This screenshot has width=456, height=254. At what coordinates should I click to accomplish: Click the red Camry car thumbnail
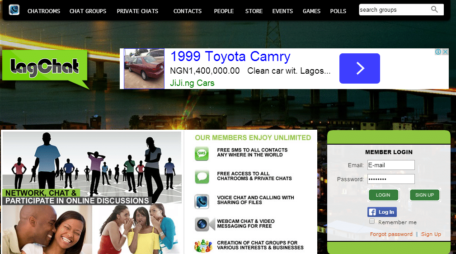tap(144, 69)
